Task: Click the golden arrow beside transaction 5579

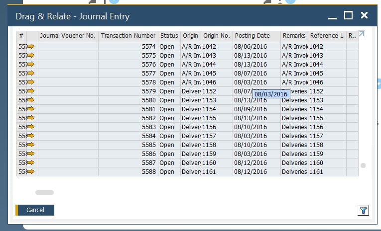Action: pos(31,91)
